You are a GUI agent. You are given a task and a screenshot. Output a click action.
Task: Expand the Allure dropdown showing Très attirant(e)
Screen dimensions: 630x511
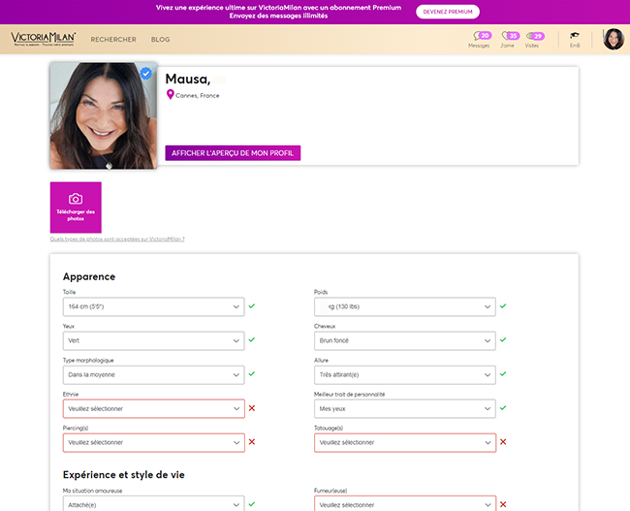[x=404, y=374]
